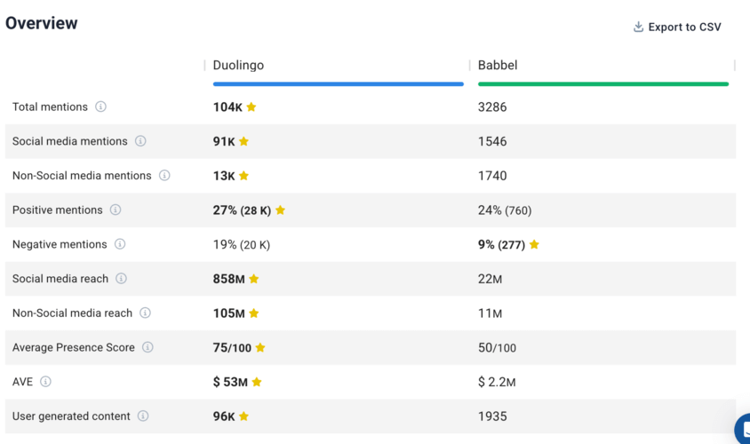Click the star beside Duolingo 91K value
This screenshot has width=750, height=444.
tap(243, 141)
